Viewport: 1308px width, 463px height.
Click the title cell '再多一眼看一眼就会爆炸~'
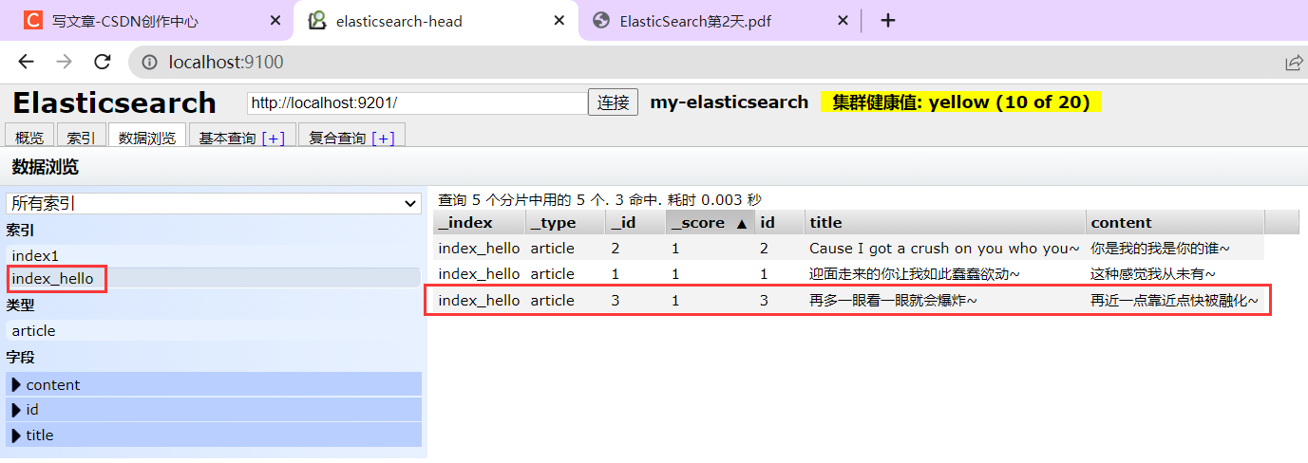click(x=893, y=301)
